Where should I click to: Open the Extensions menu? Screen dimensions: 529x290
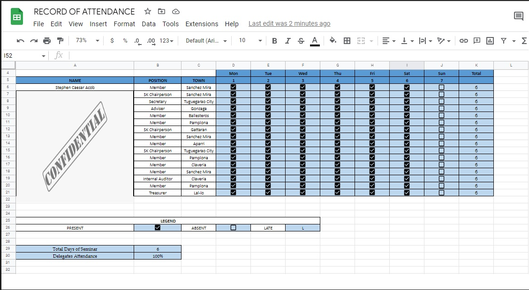202,24
